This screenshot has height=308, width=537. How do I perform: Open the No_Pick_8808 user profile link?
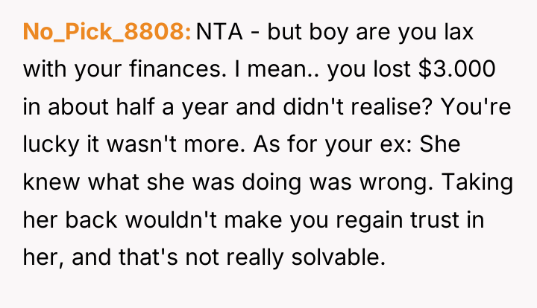[x=107, y=32]
